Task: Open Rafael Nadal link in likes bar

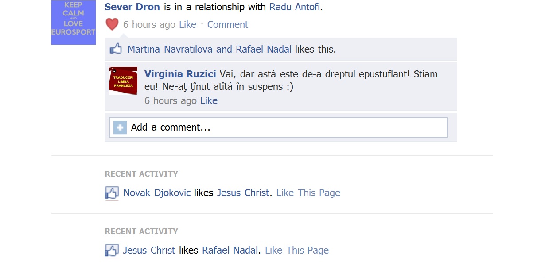Action: point(264,49)
